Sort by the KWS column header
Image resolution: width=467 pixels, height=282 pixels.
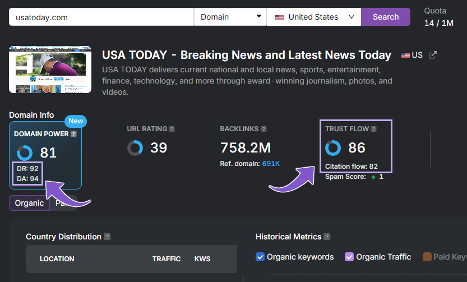click(202, 259)
